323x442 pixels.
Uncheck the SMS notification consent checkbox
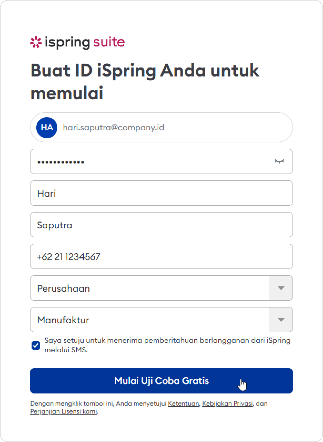[36, 345]
